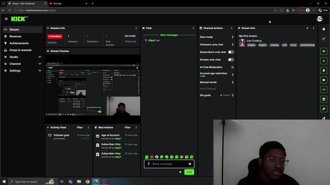Viewport: 330px width, 185px height.
Task: Click the Follower goal progress bar
Action: click(x=85, y=138)
